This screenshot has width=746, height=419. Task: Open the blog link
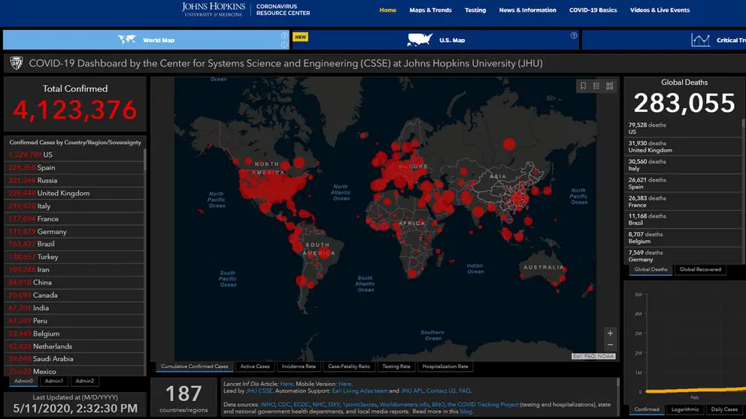click(x=465, y=411)
